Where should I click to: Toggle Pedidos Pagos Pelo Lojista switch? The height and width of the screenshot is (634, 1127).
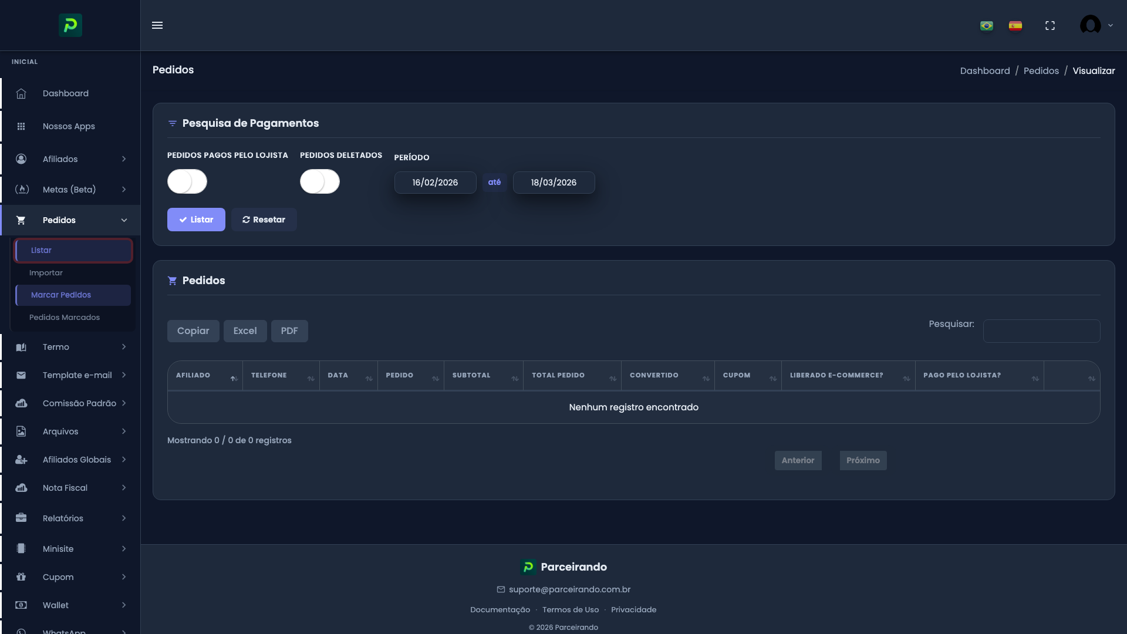(187, 181)
